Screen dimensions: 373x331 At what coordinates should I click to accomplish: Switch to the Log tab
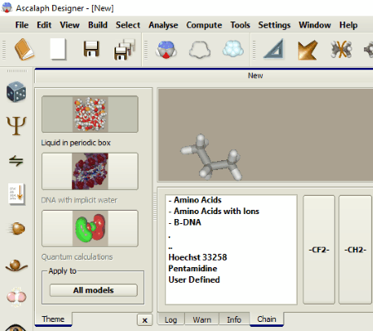tap(171, 319)
